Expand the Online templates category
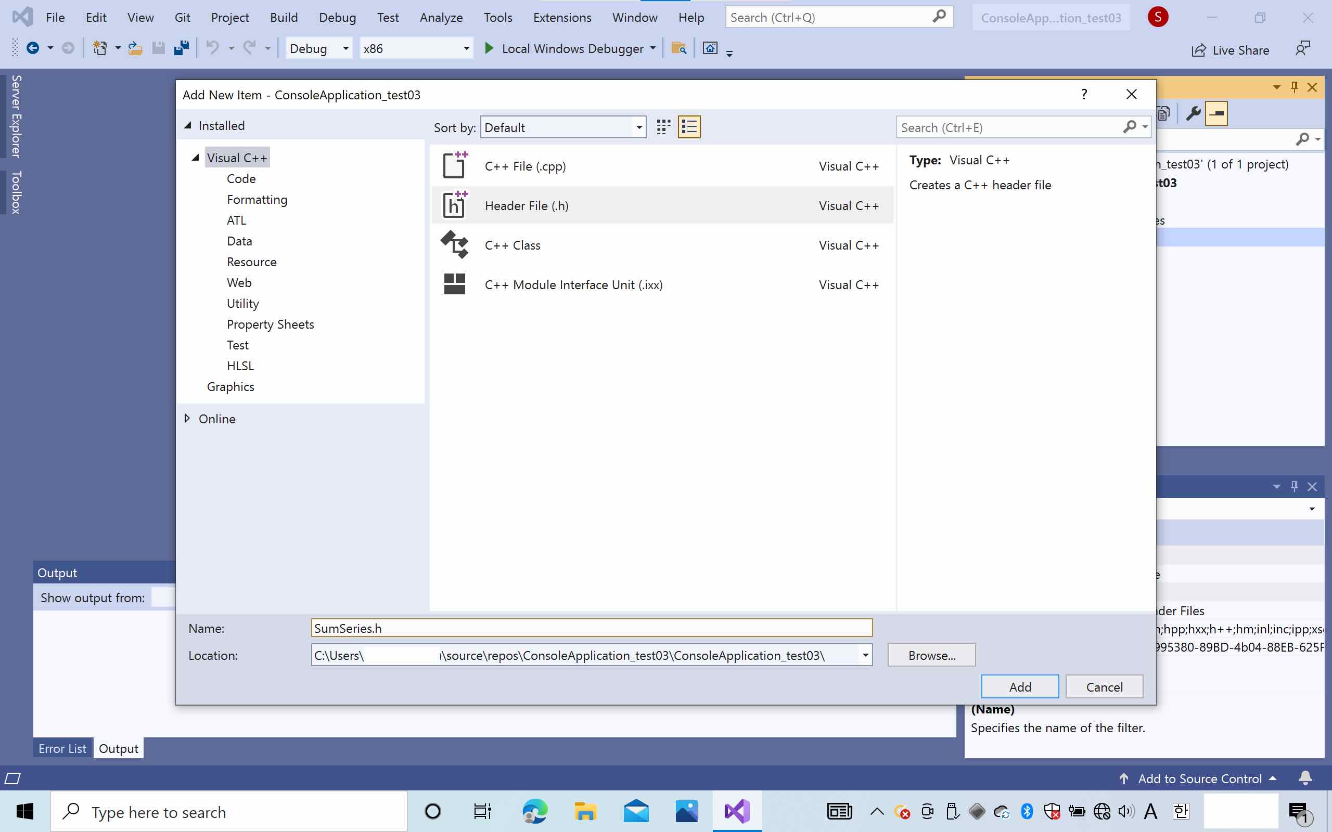 pyautogui.click(x=188, y=418)
